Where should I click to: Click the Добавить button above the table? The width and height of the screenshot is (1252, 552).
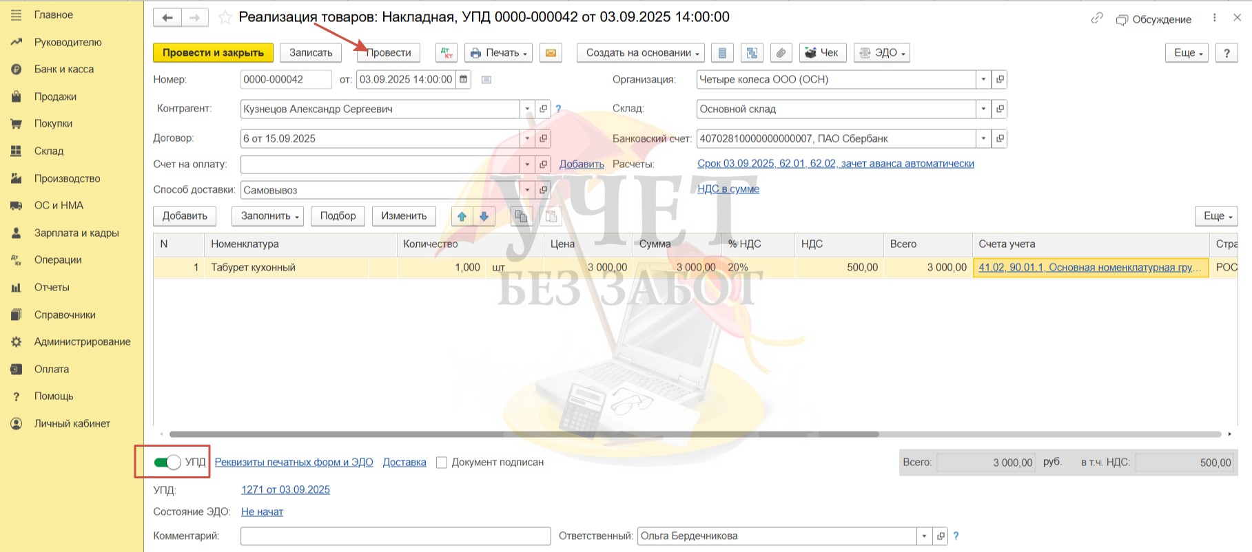click(x=185, y=215)
